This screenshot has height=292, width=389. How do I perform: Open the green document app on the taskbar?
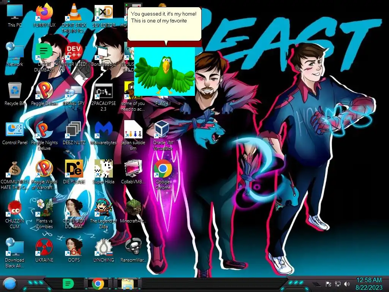click(x=68, y=284)
